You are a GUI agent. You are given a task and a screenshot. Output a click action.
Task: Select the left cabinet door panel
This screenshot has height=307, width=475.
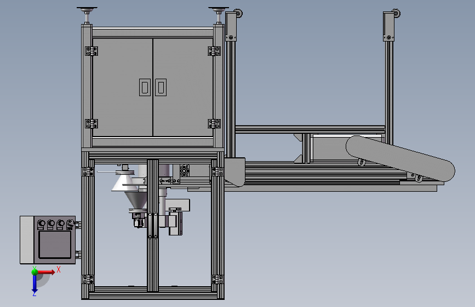click(x=122, y=87)
